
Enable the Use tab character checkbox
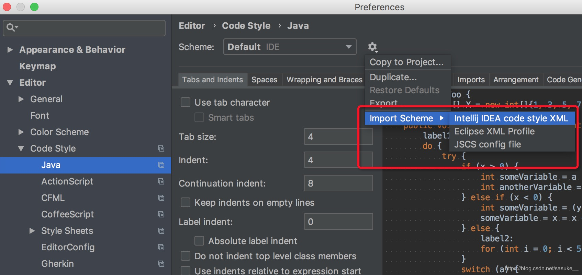(x=186, y=103)
